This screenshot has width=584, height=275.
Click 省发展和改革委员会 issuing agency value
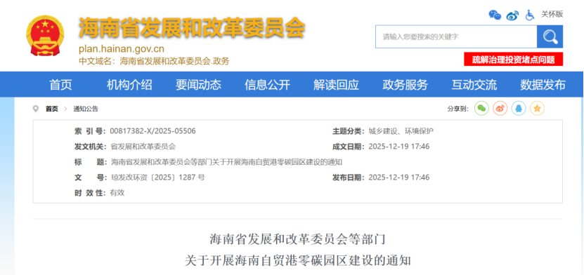pos(143,147)
